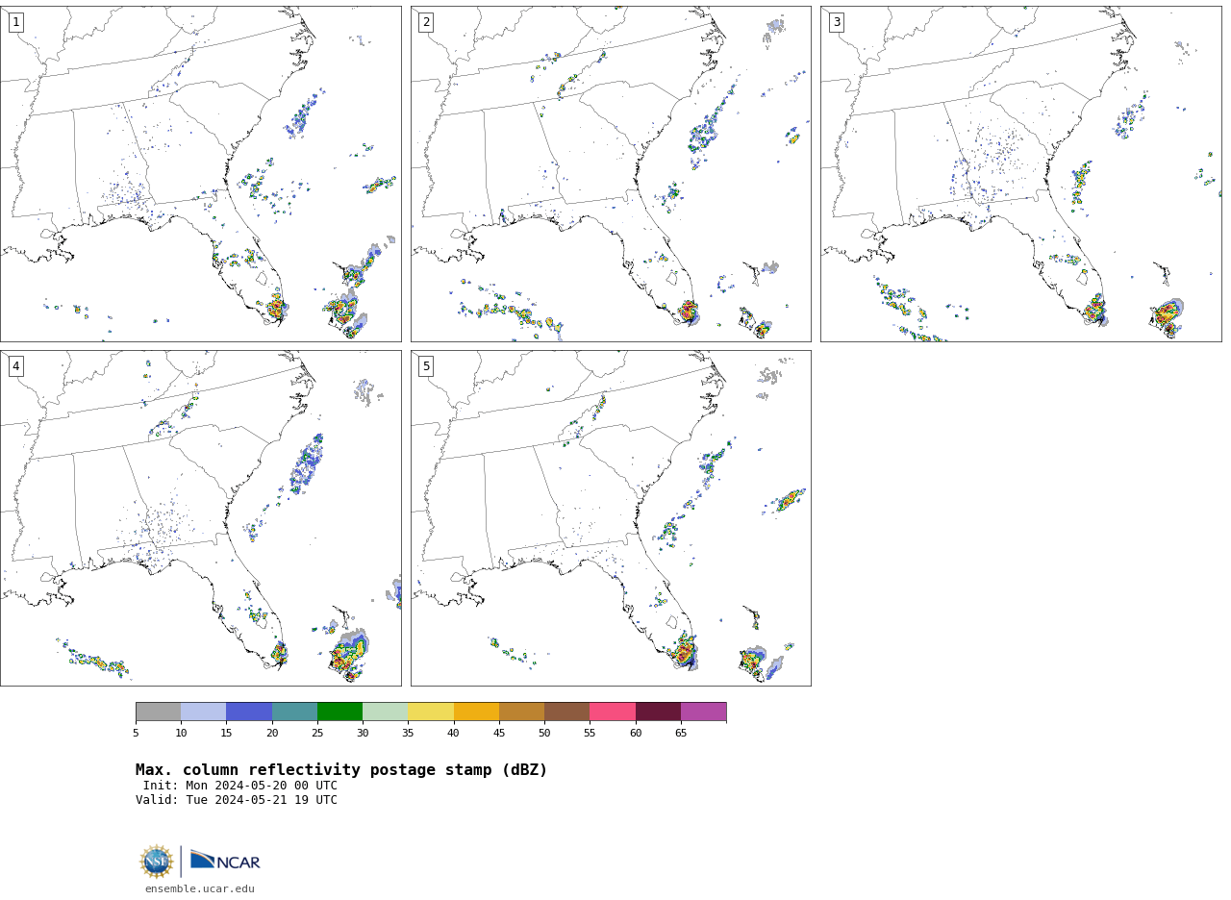
Task: Click the panel number 5 label
Action: 426,366
